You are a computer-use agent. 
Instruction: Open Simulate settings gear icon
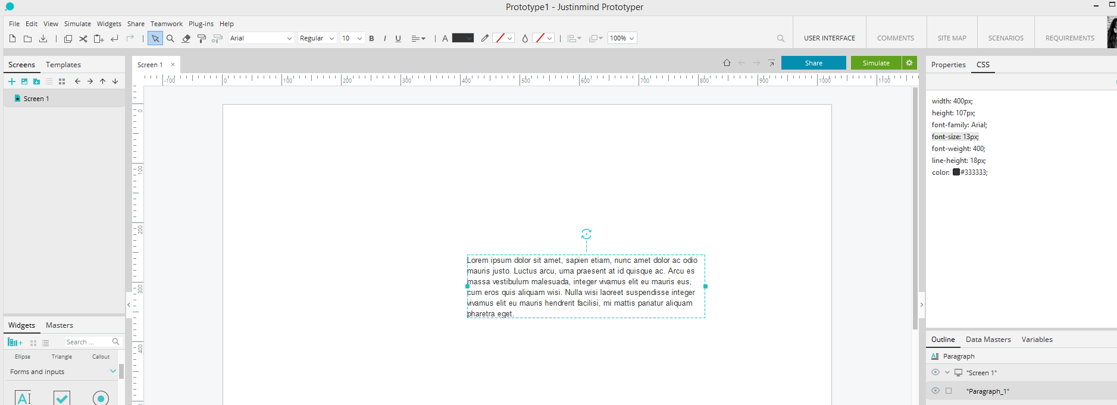(909, 63)
